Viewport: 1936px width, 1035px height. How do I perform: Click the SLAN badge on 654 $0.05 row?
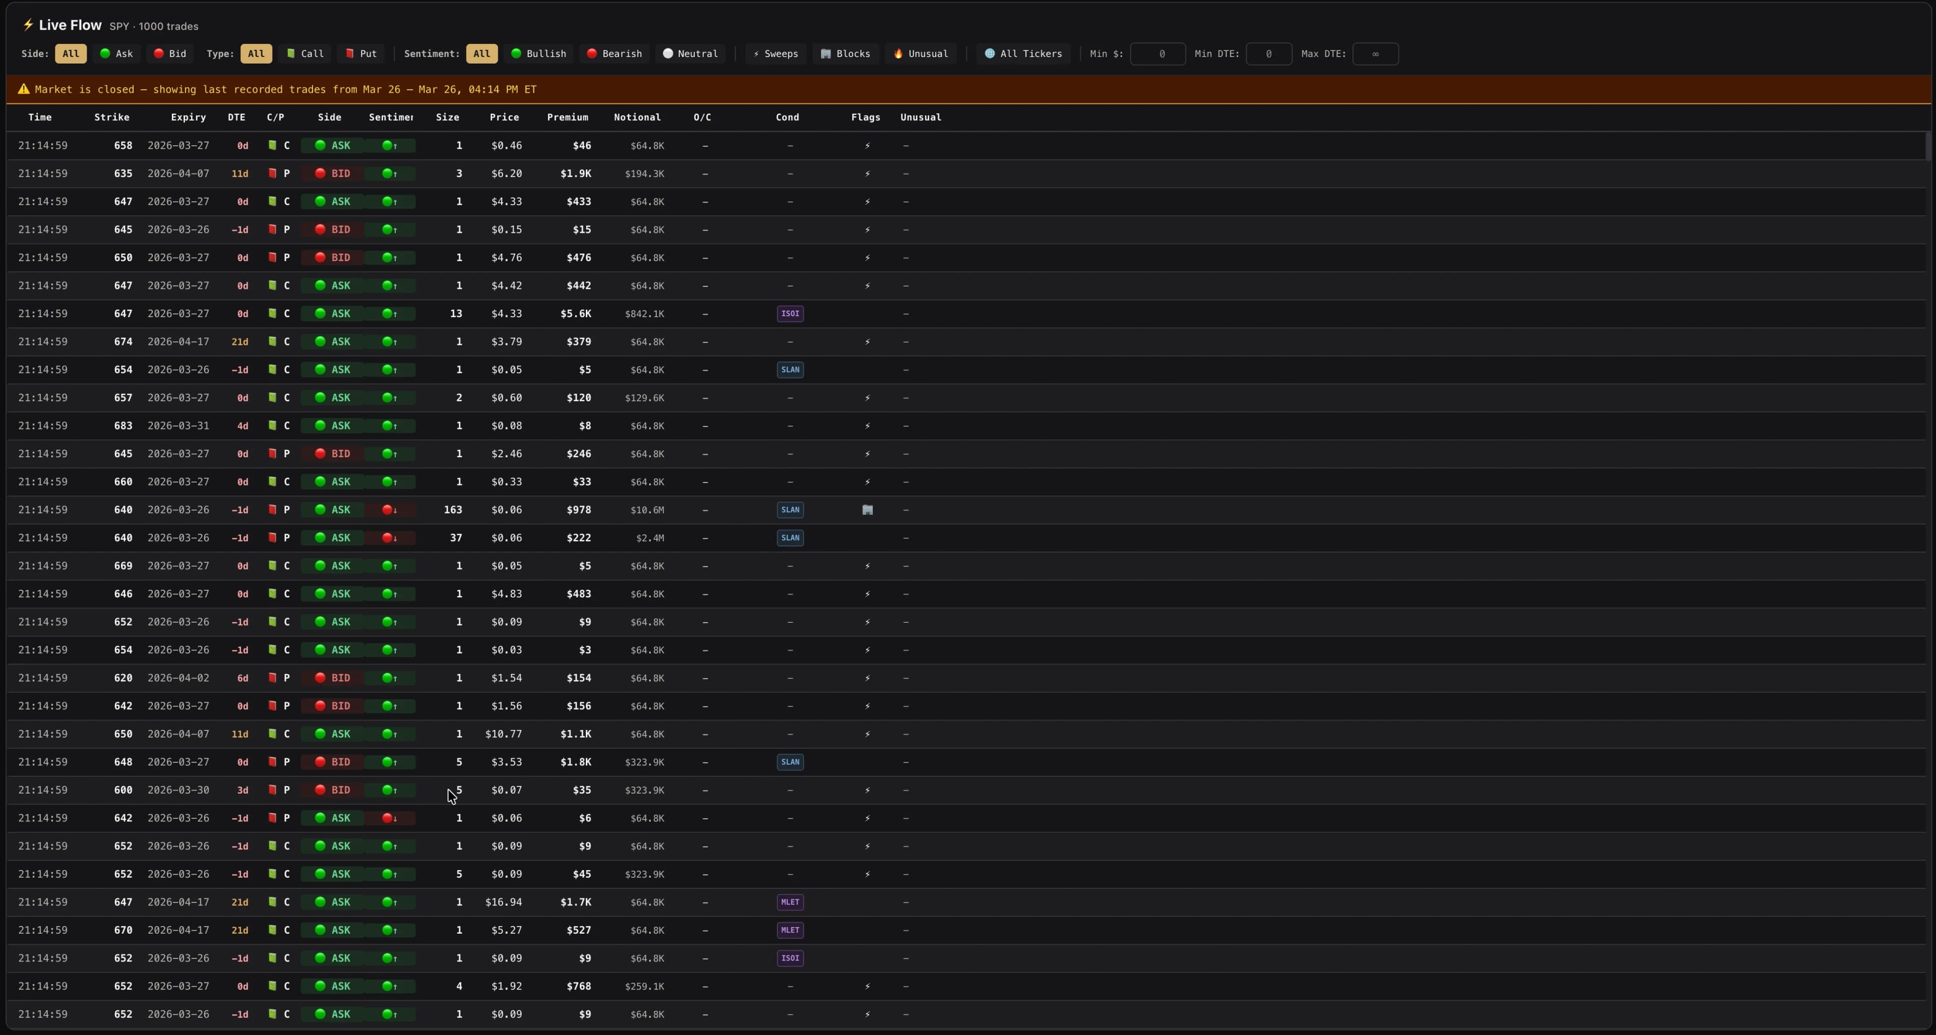(x=790, y=370)
